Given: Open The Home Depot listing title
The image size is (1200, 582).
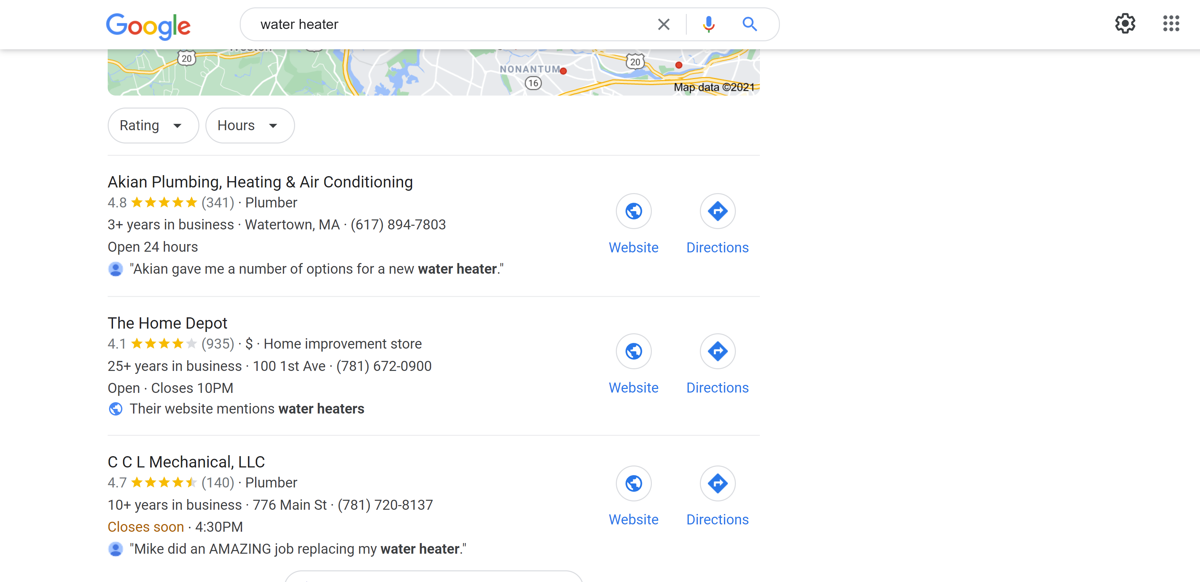Looking at the screenshot, I should (x=168, y=323).
